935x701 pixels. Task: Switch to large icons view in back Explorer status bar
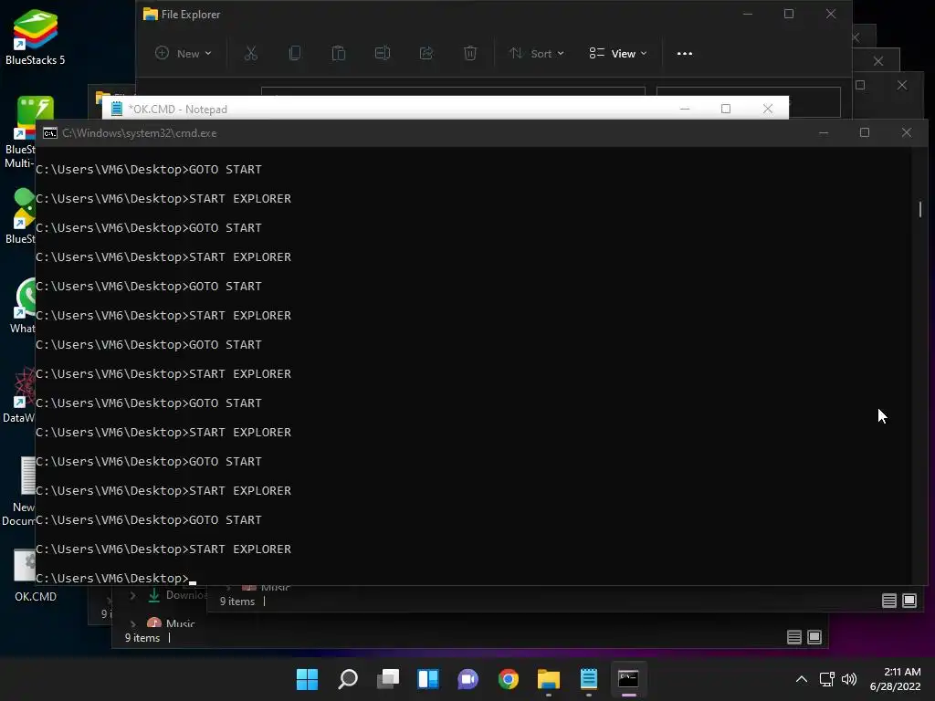[814, 637]
